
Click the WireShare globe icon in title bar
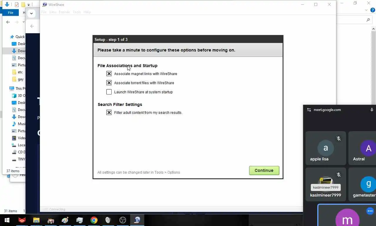click(x=45, y=4)
